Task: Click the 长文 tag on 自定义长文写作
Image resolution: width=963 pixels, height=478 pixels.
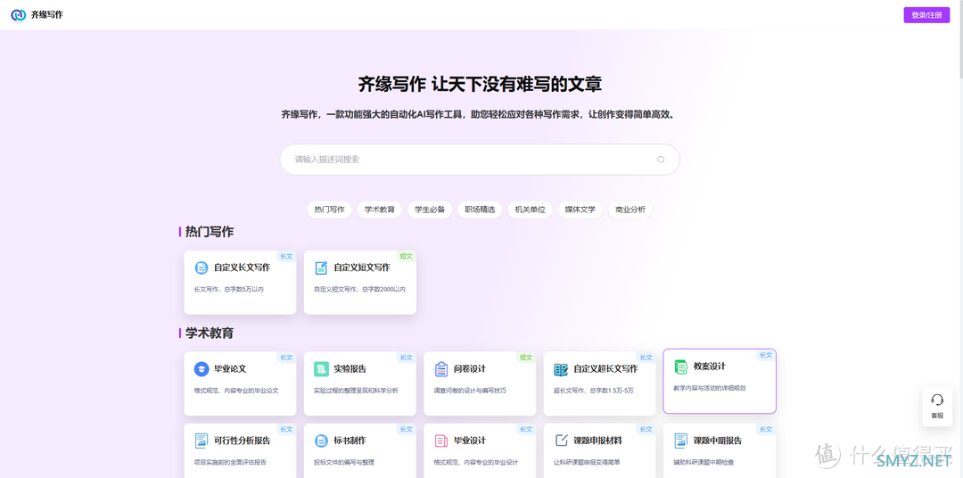Action: (287, 256)
